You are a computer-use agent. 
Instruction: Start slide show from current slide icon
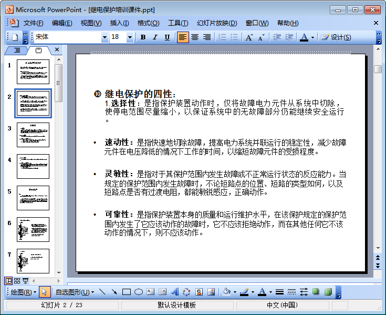pyautogui.click(x=25, y=280)
